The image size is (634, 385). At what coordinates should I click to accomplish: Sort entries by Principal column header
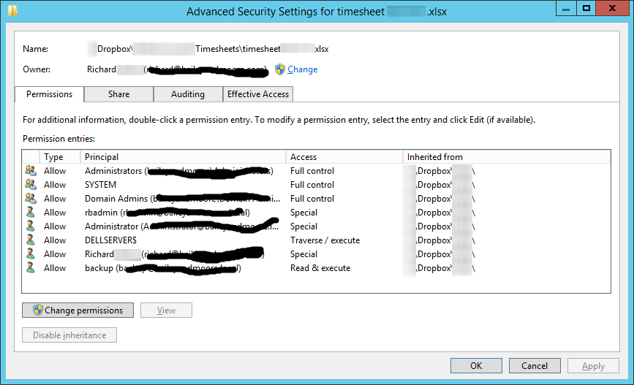pyautogui.click(x=183, y=157)
